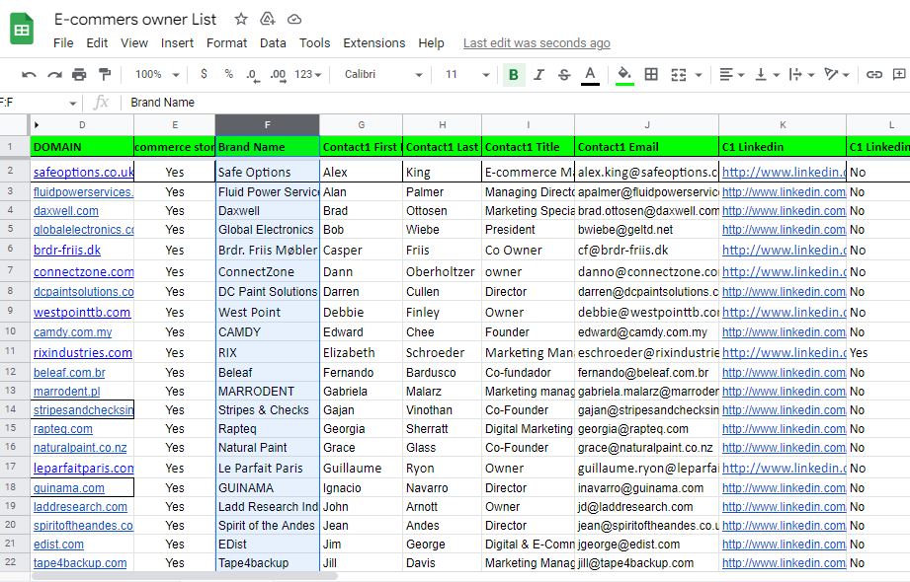Viewport: 910px width, 582px height.
Task: Open merge cells type dropdown arrow
Action: coord(699,75)
